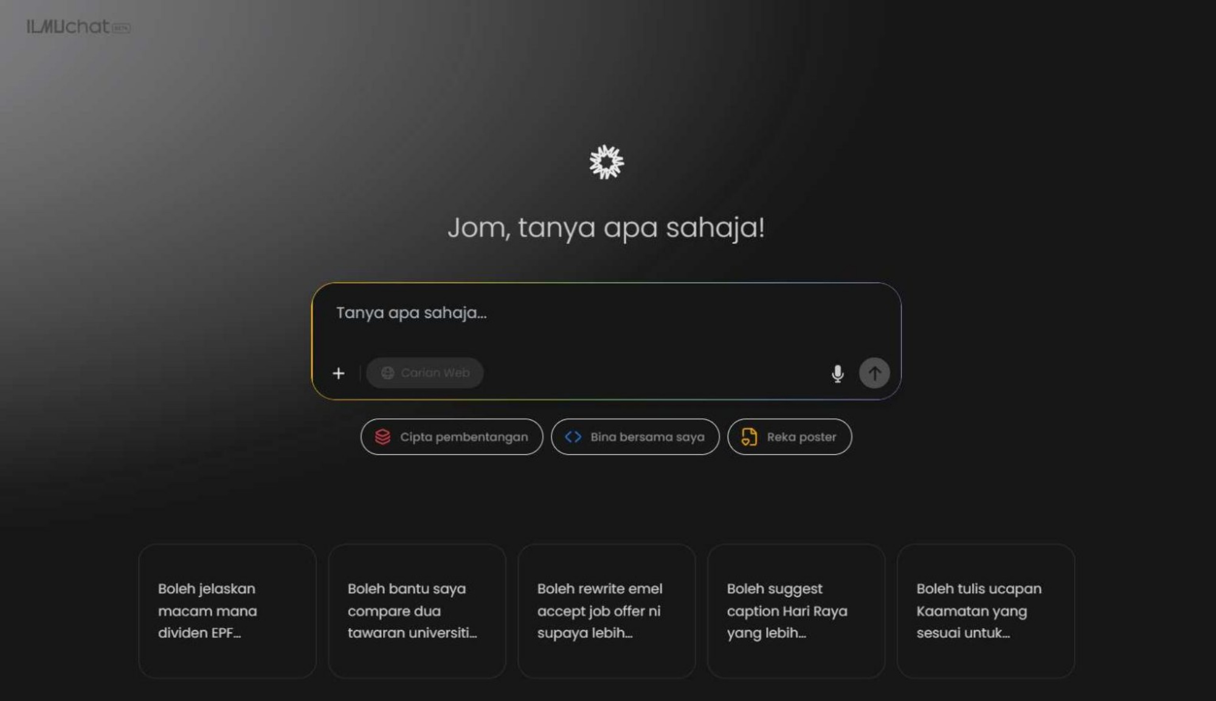
Task: Open the ILMUchat logo in the header
Action: point(68,27)
